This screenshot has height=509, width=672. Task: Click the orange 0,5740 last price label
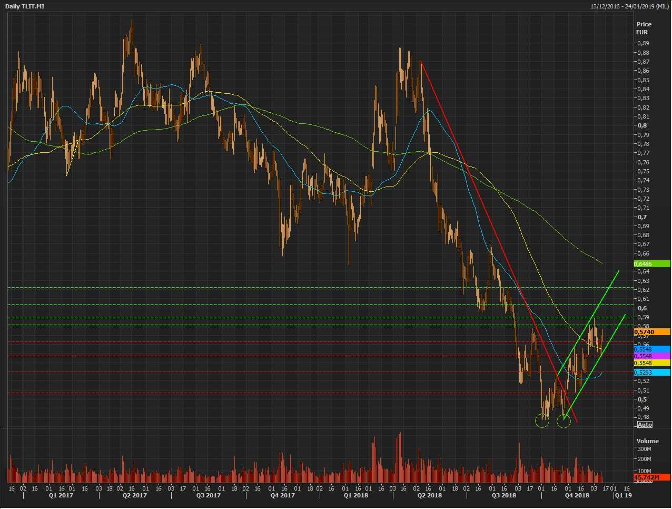[652, 332]
